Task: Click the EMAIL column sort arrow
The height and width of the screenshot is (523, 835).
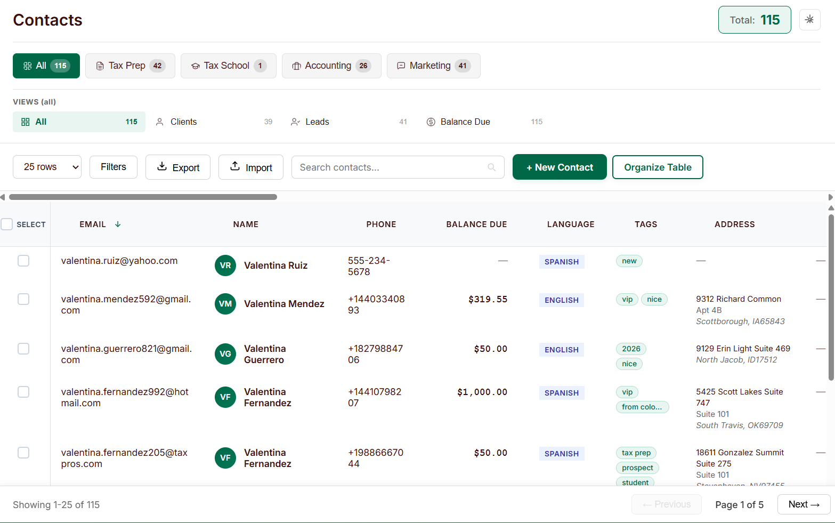Action: 117,224
